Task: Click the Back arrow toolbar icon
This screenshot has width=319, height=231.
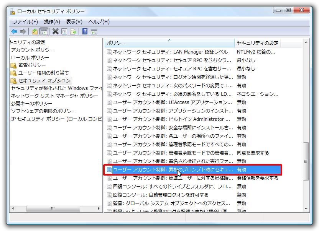Action: (14, 31)
